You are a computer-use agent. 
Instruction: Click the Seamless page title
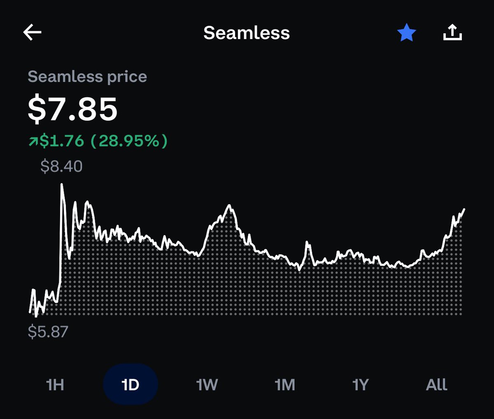(247, 33)
